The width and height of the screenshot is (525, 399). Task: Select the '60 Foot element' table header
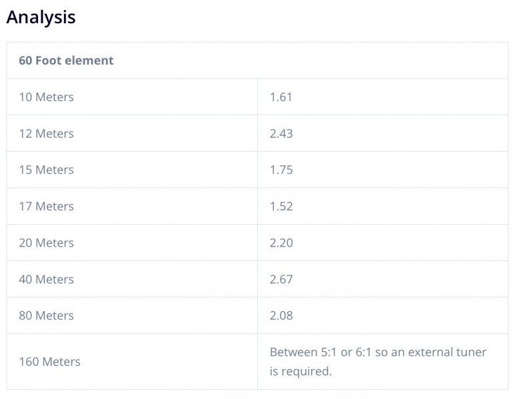click(66, 61)
